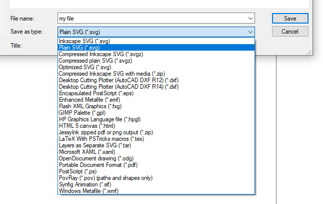Screen dimensions: 323x204
Task: Pick PovRay (*.pov) paths and shapes only
Action: [156, 178]
